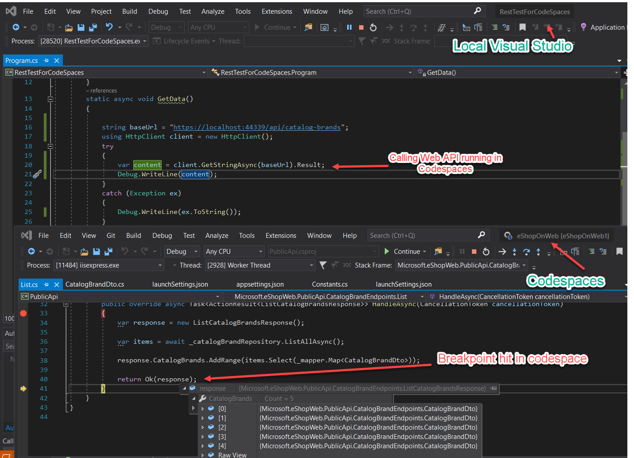Toggle pin on Program.cs tab
Image resolution: width=634 pixels, height=458 pixels.
46,60
